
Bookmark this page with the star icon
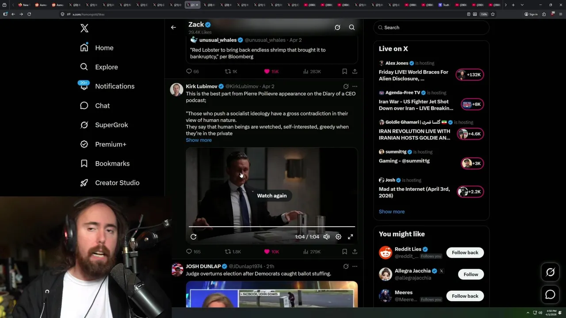tap(493, 14)
